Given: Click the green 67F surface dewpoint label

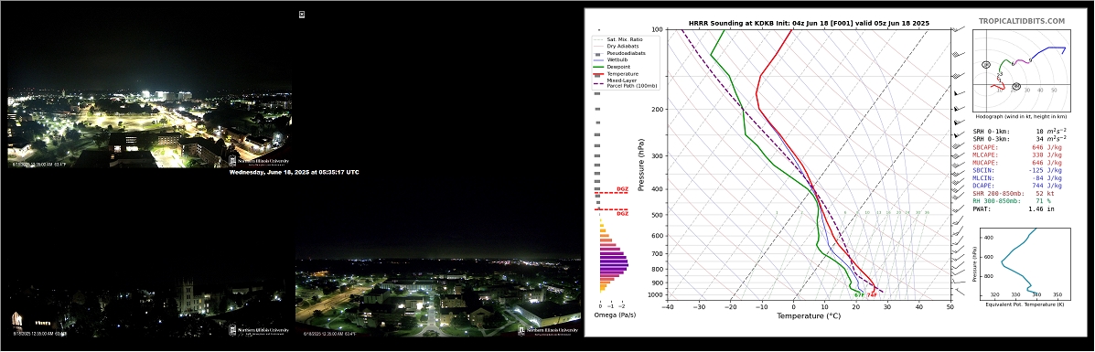Looking at the screenshot, I should pos(859,294).
